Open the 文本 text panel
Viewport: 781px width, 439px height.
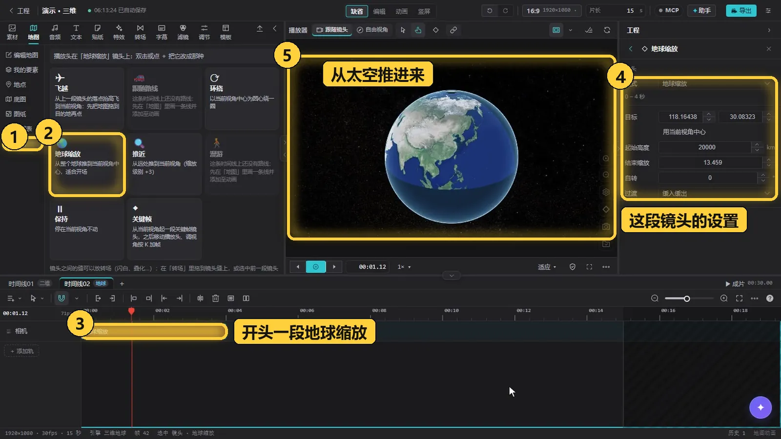pyautogui.click(x=76, y=32)
